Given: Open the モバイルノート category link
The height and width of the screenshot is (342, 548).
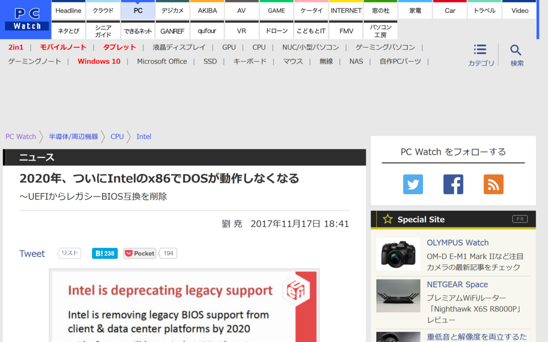Looking at the screenshot, I should [63, 47].
